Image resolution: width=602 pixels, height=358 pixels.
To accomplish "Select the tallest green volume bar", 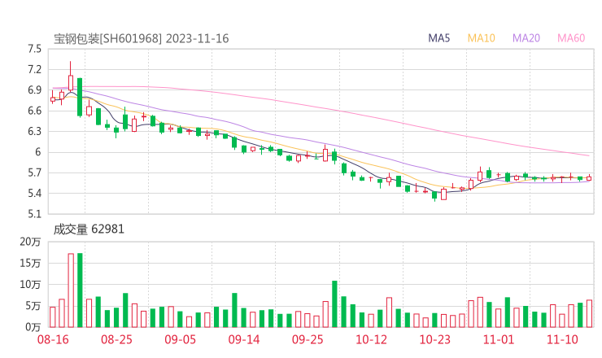I will tap(80, 290).
